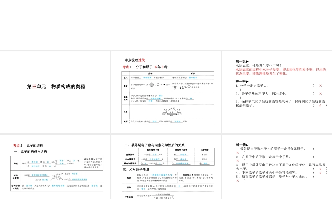The height and width of the screenshot is (199, 332).
Task: Click the 联系 diagram of 物质, 原子, 分子
Action: pos(172,112)
